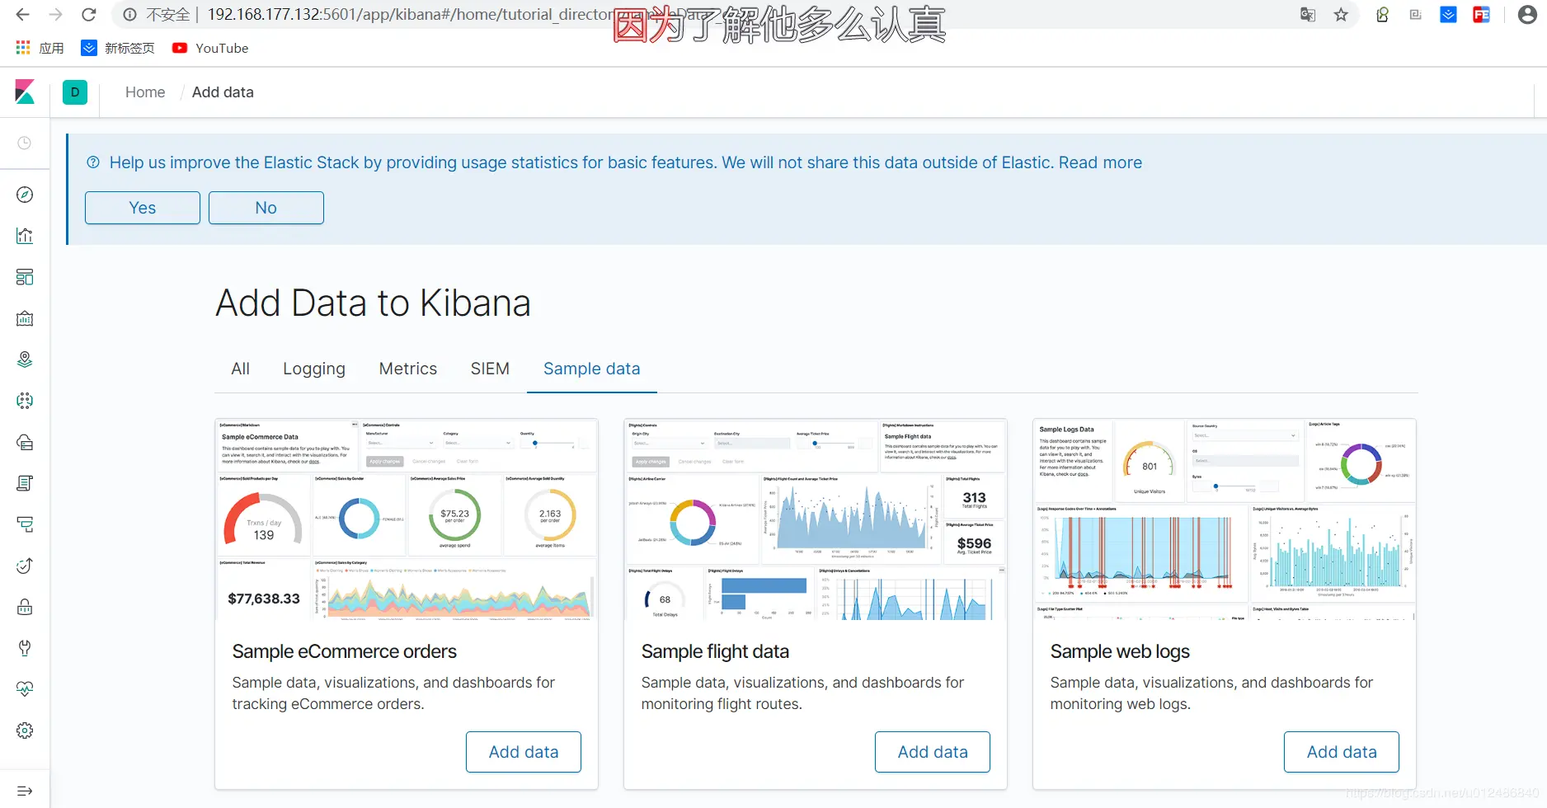The height and width of the screenshot is (808, 1547).
Task: Open the Sample web logs preview image
Action: click(x=1225, y=519)
